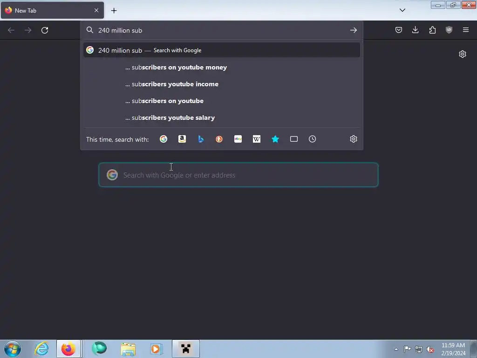This screenshot has width=477, height=358.
Task: Open uBlock Origin shield icon
Action: click(449, 30)
